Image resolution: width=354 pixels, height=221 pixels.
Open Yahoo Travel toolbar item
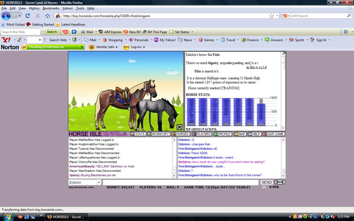[x=228, y=40]
